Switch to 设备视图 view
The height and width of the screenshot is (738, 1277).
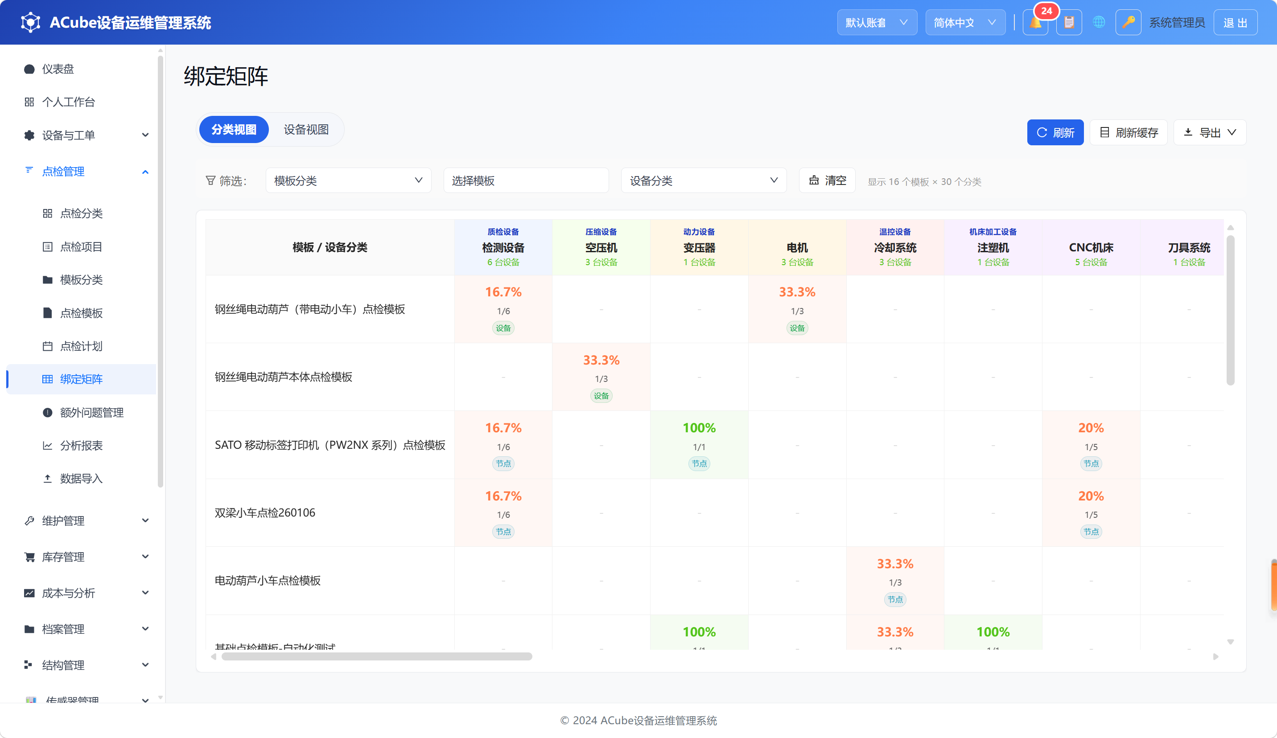[306, 130]
